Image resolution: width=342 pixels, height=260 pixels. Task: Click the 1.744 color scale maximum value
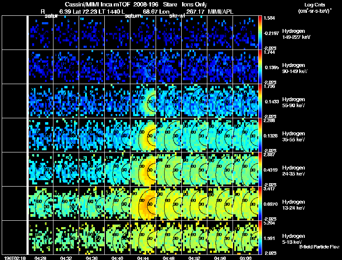point(269,52)
